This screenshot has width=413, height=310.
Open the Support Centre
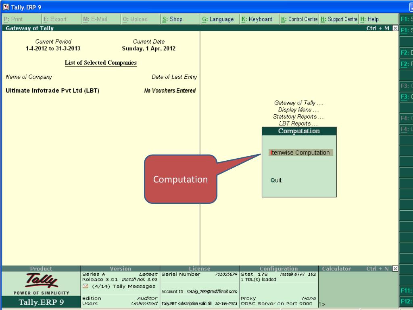coord(339,19)
